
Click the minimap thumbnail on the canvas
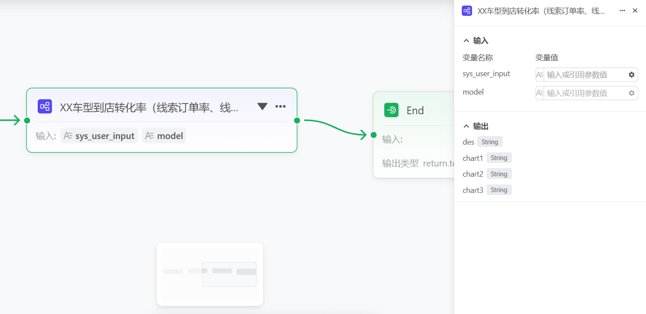210,274
